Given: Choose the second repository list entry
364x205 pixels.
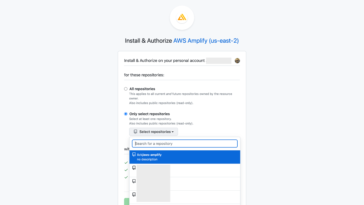Looking at the screenshot, I should click(185, 170).
